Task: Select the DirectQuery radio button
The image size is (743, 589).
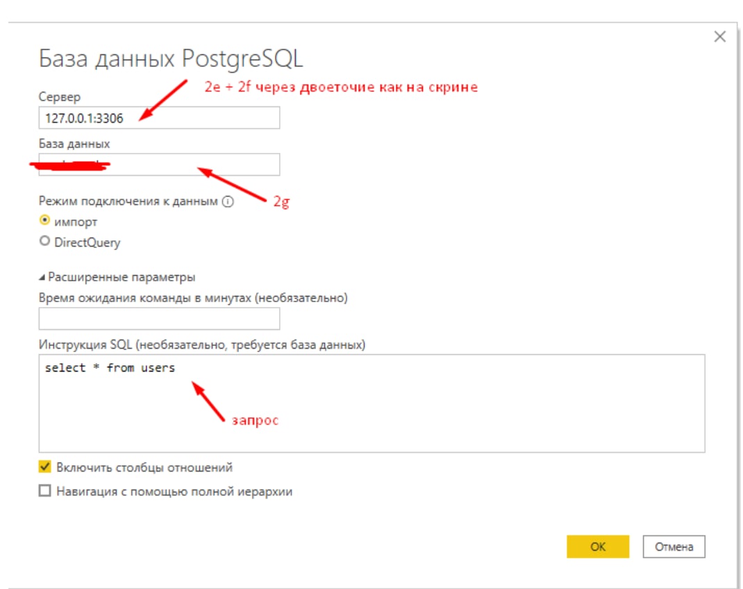Action: [44, 241]
